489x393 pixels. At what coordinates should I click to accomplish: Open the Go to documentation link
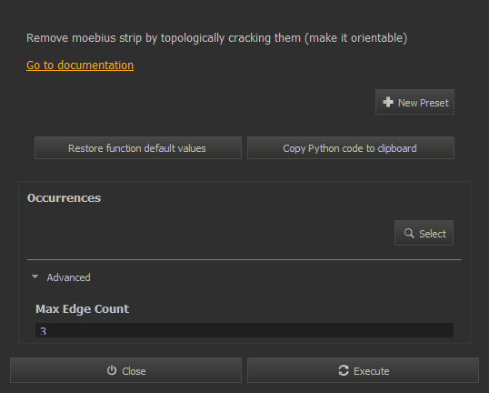pos(80,65)
